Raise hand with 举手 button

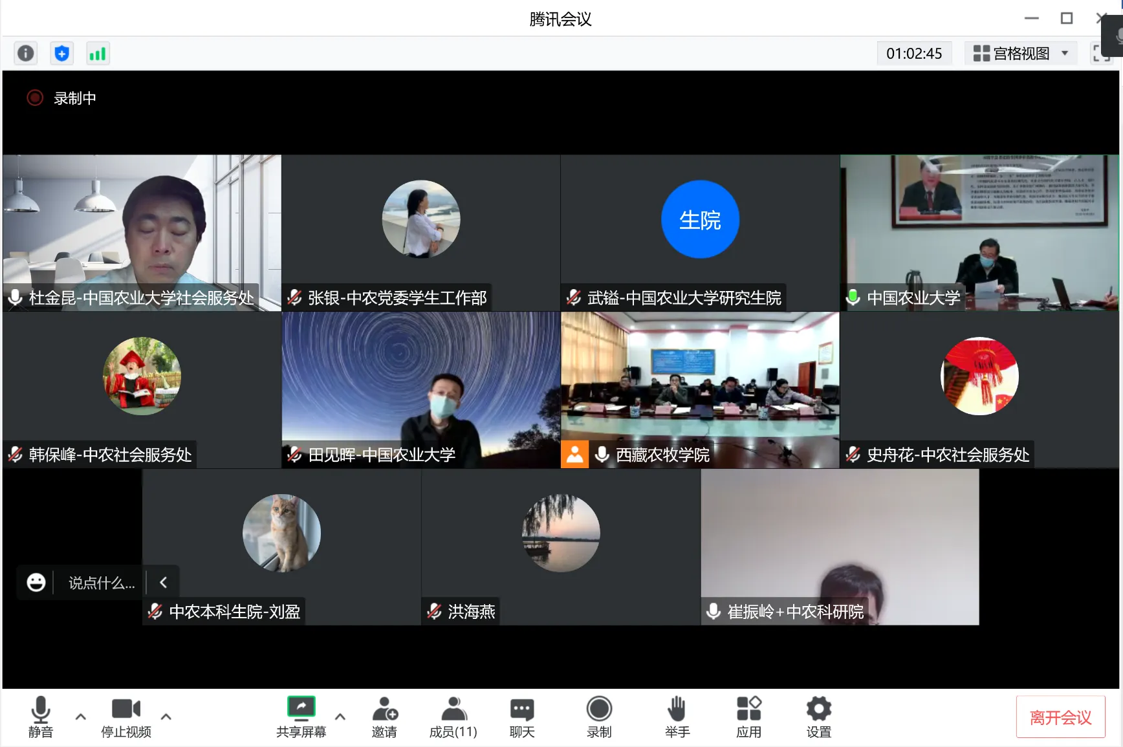[677, 717]
